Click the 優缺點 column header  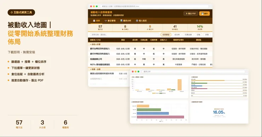tap(199, 40)
